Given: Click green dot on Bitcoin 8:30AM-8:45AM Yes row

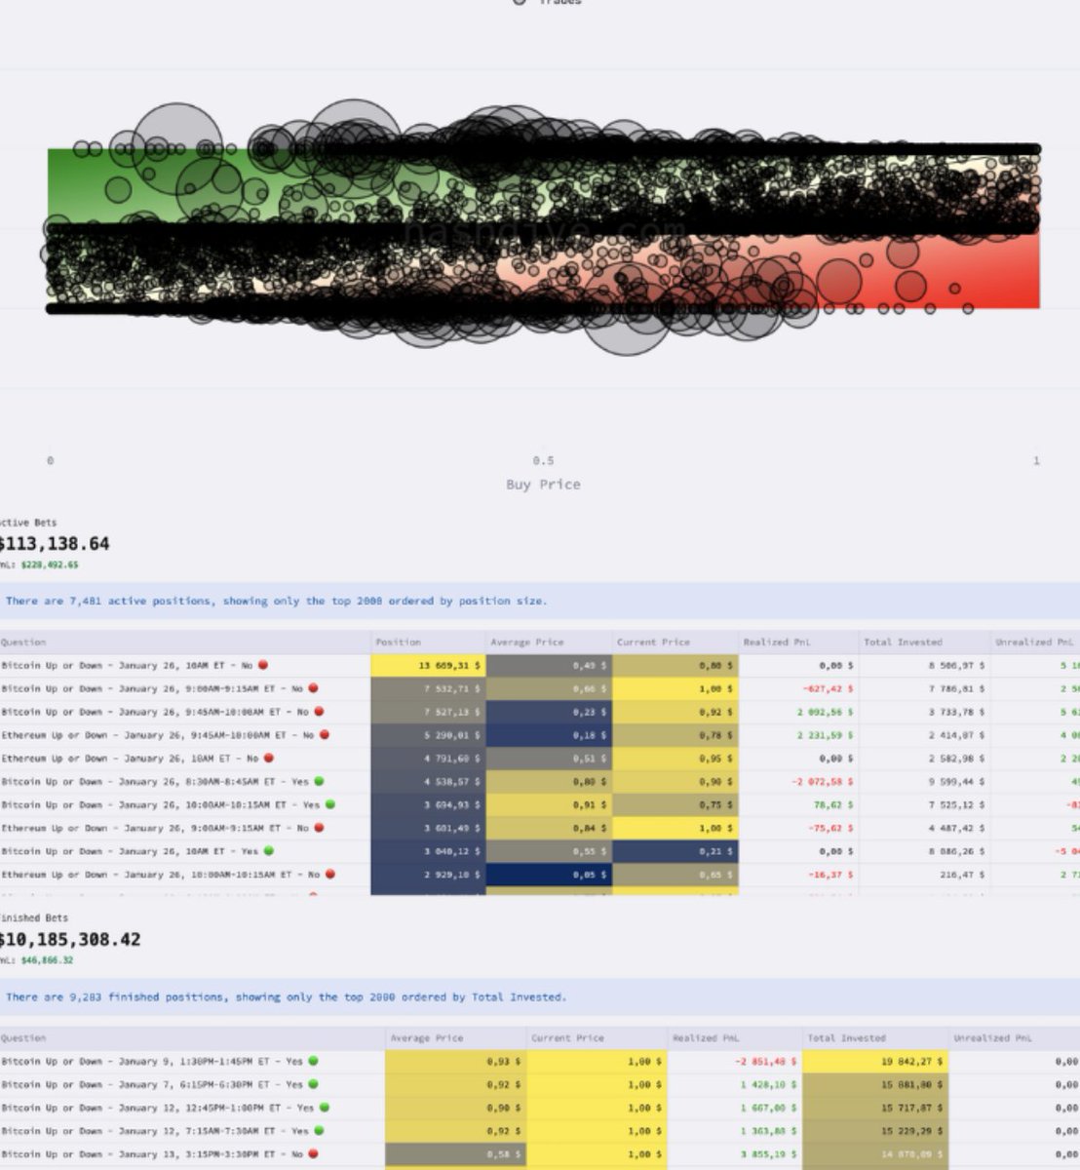Looking at the screenshot, I should [x=319, y=782].
